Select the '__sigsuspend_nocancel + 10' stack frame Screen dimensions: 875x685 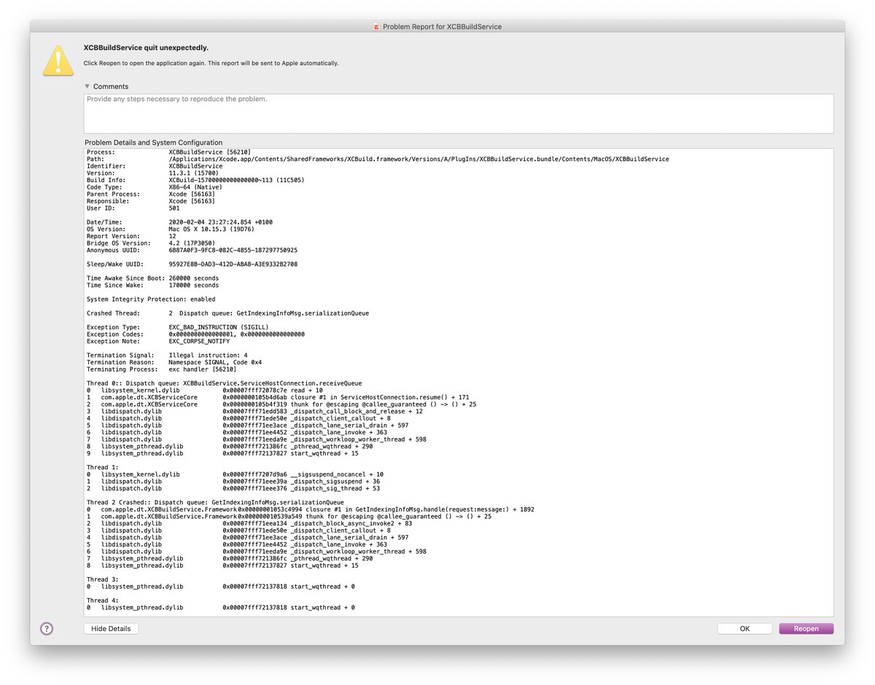[x=235, y=474]
